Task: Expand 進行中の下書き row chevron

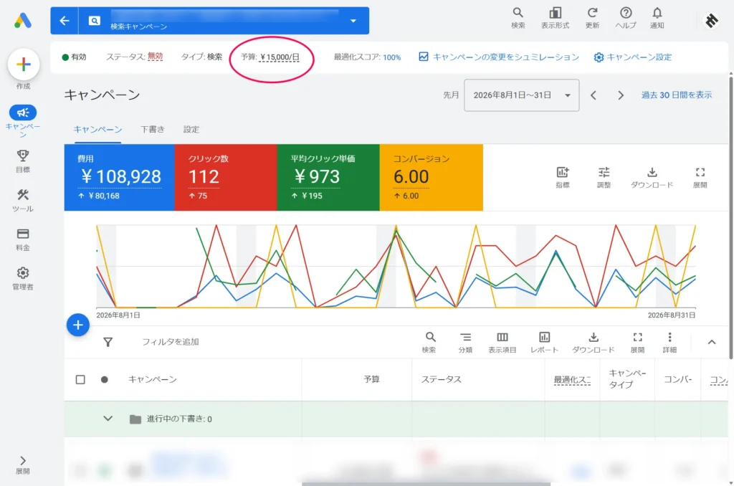Action: tap(108, 419)
